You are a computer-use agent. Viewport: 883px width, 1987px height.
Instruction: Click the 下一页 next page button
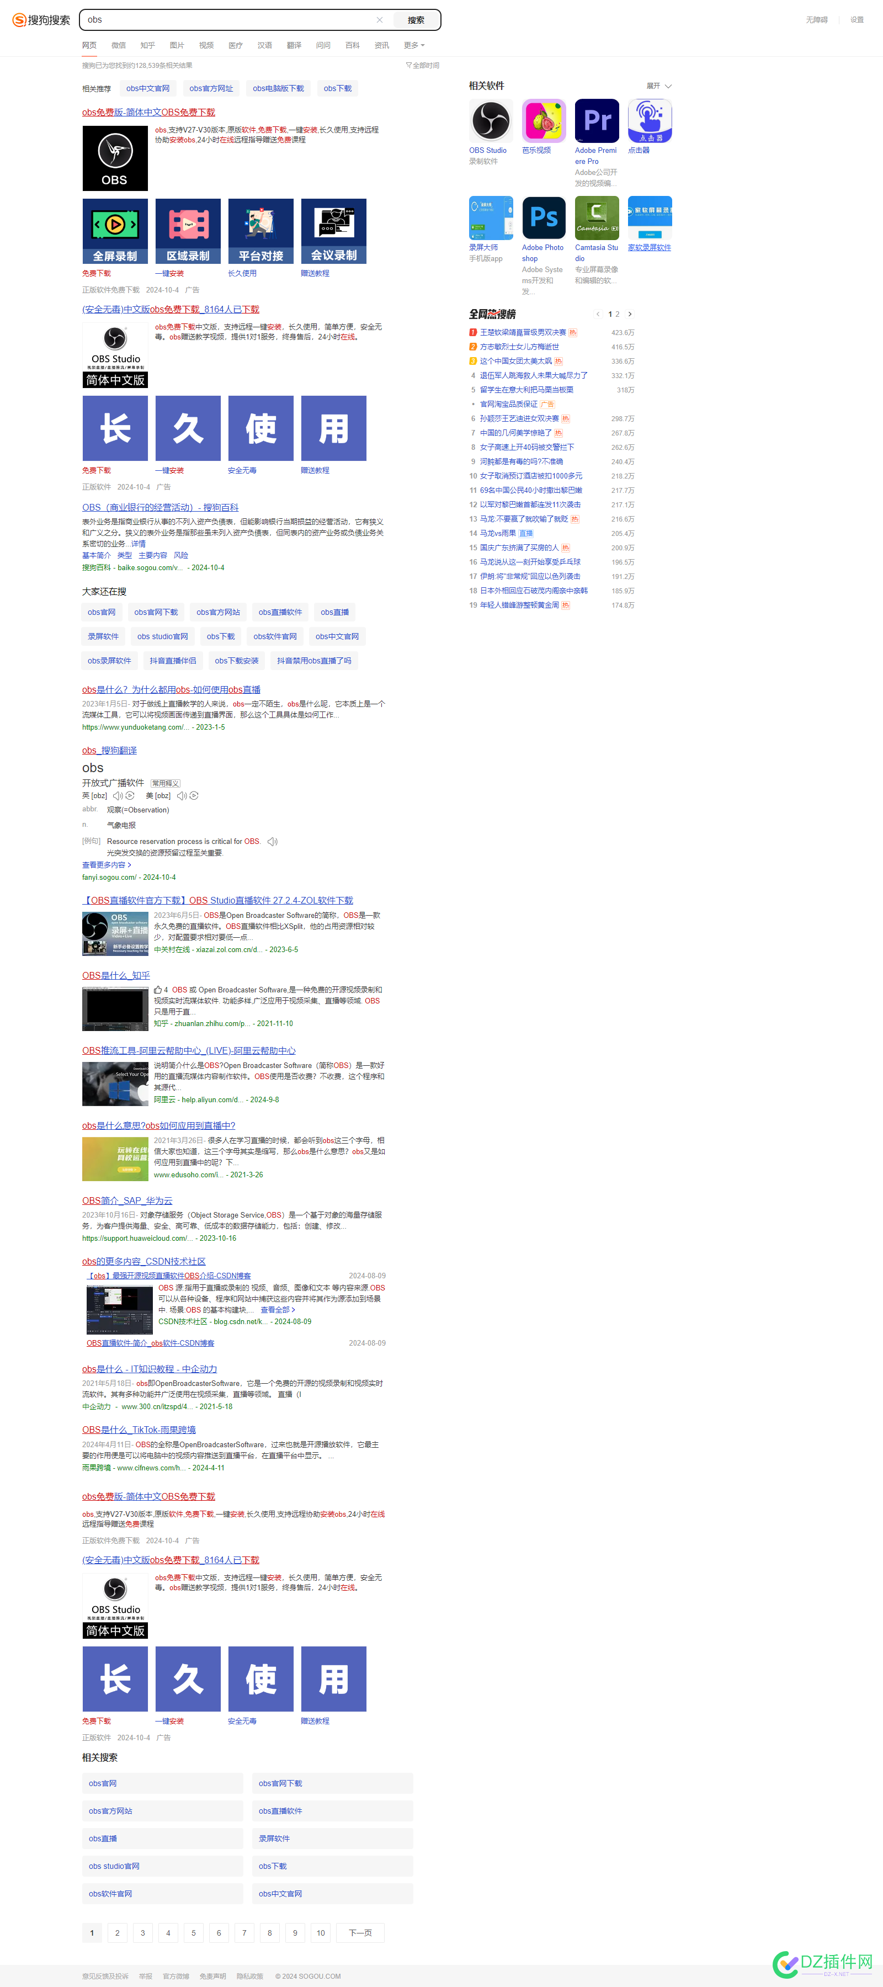360,1932
